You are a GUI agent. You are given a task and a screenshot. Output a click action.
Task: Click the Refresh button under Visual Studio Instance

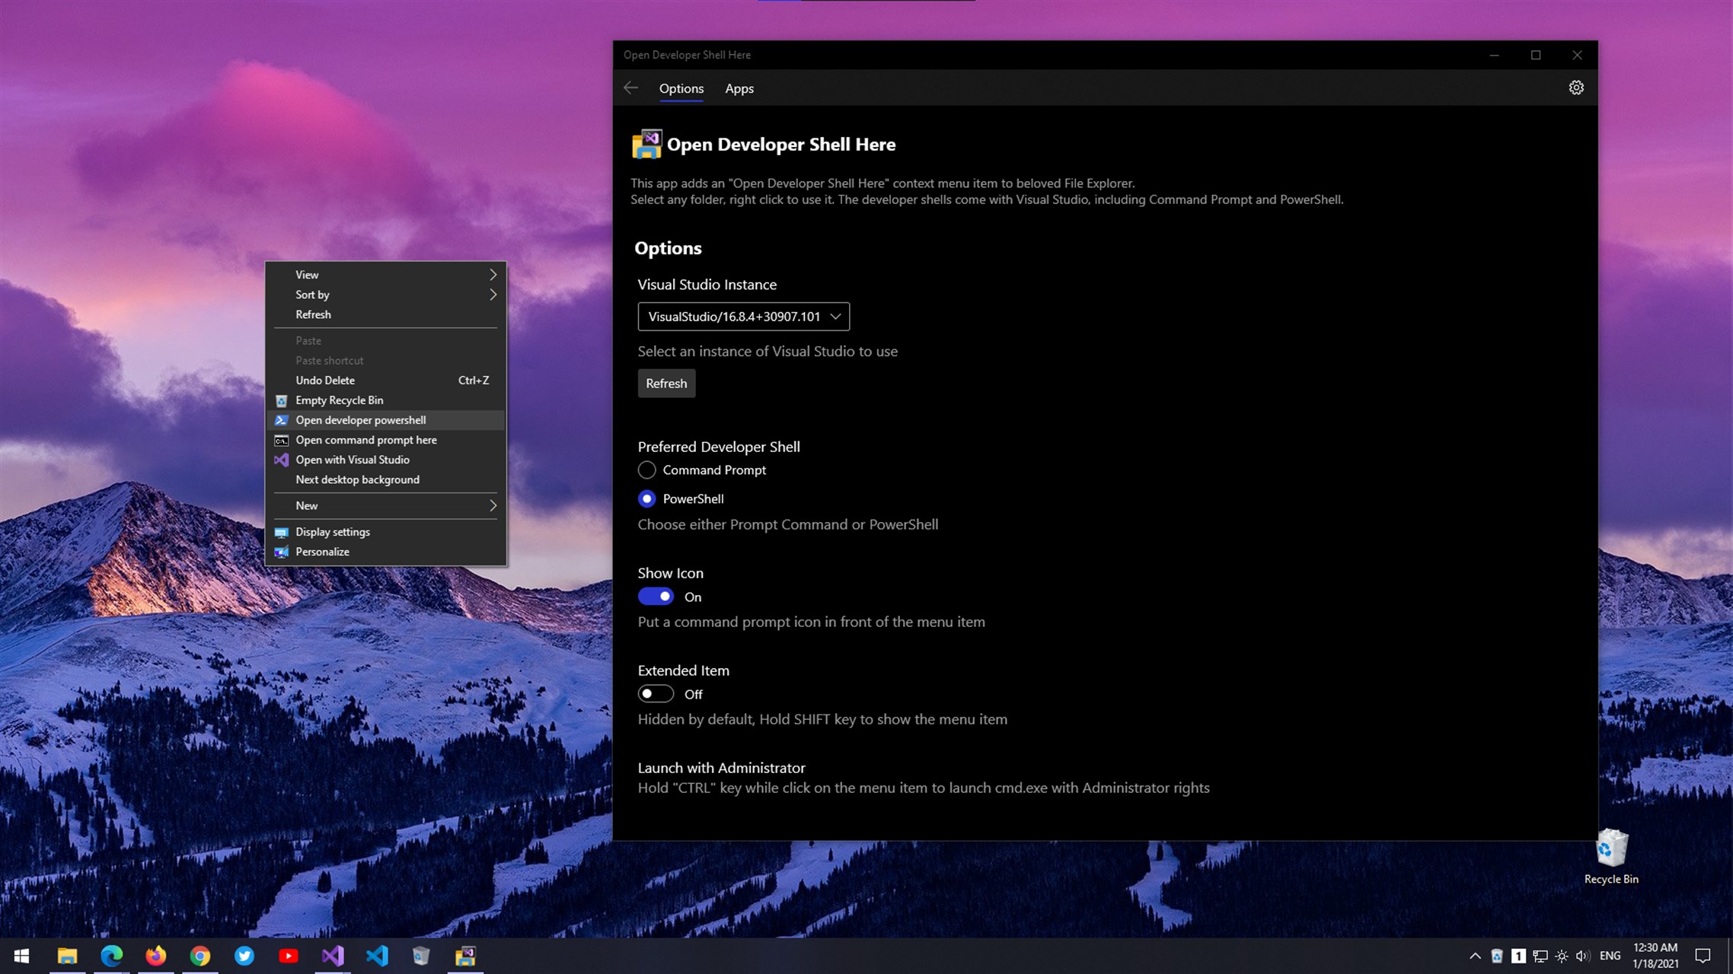click(666, 384)
